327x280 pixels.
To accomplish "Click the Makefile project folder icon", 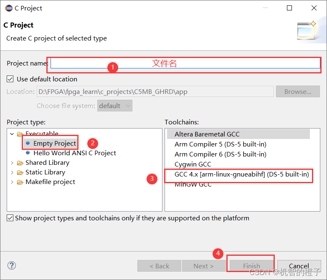I will tap(20, 182).
